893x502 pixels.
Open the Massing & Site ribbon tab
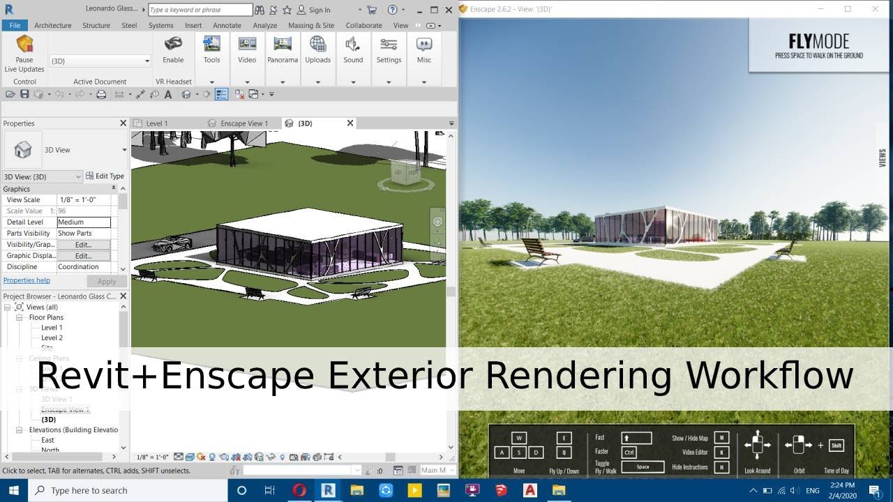coord(311,25)
